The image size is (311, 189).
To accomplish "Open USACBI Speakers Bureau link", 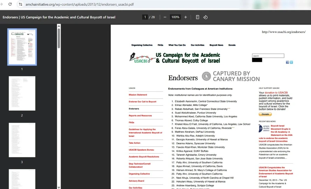I will click(x=142, y=150).
